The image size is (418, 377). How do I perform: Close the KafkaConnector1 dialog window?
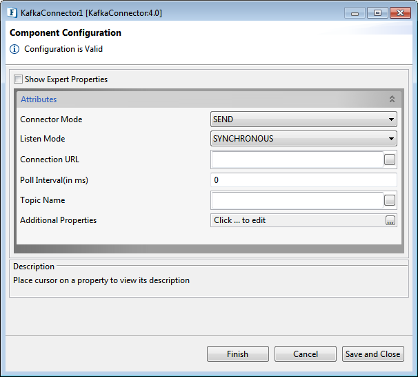tap(400, 13)
